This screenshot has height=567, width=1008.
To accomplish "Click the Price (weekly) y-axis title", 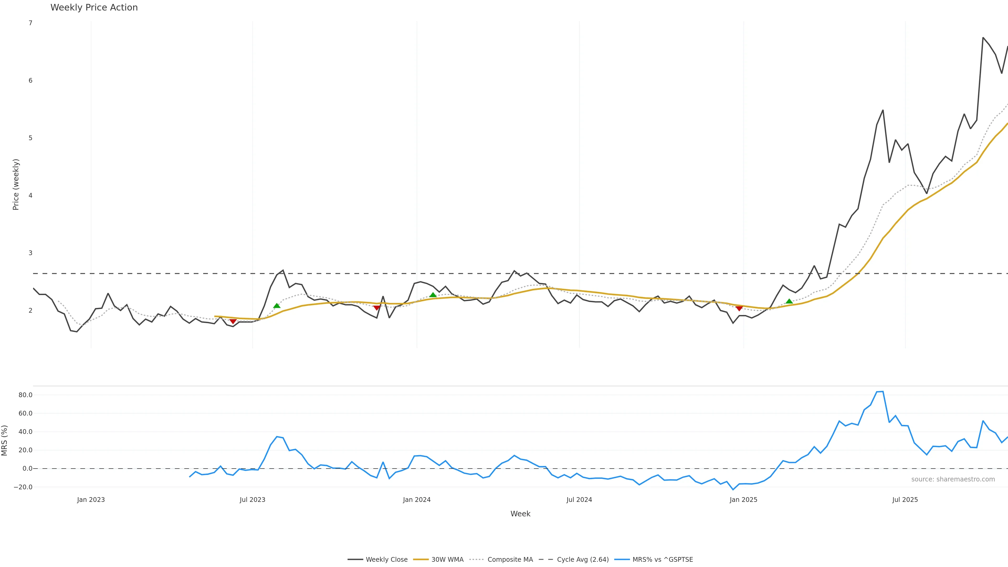I will click(16, 184).
